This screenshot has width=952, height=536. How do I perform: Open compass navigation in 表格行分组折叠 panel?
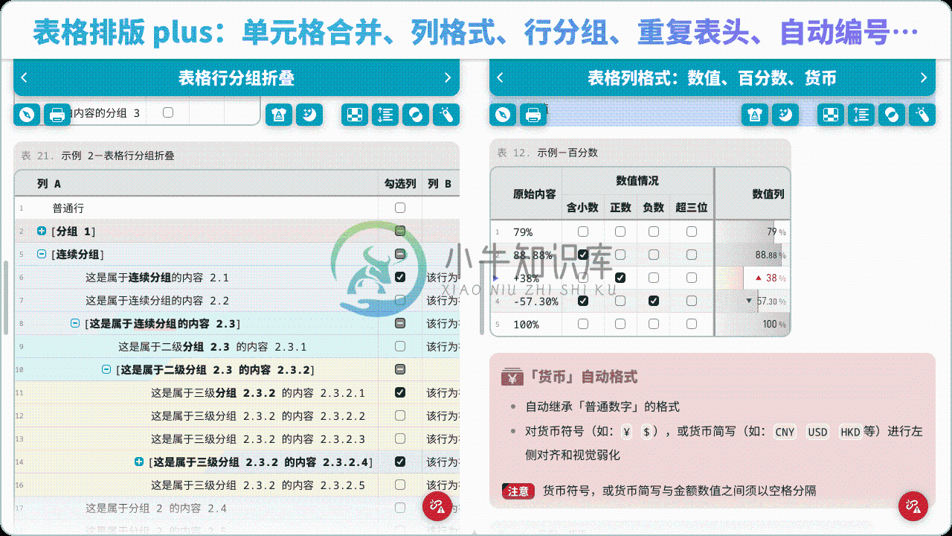(26, 115)
